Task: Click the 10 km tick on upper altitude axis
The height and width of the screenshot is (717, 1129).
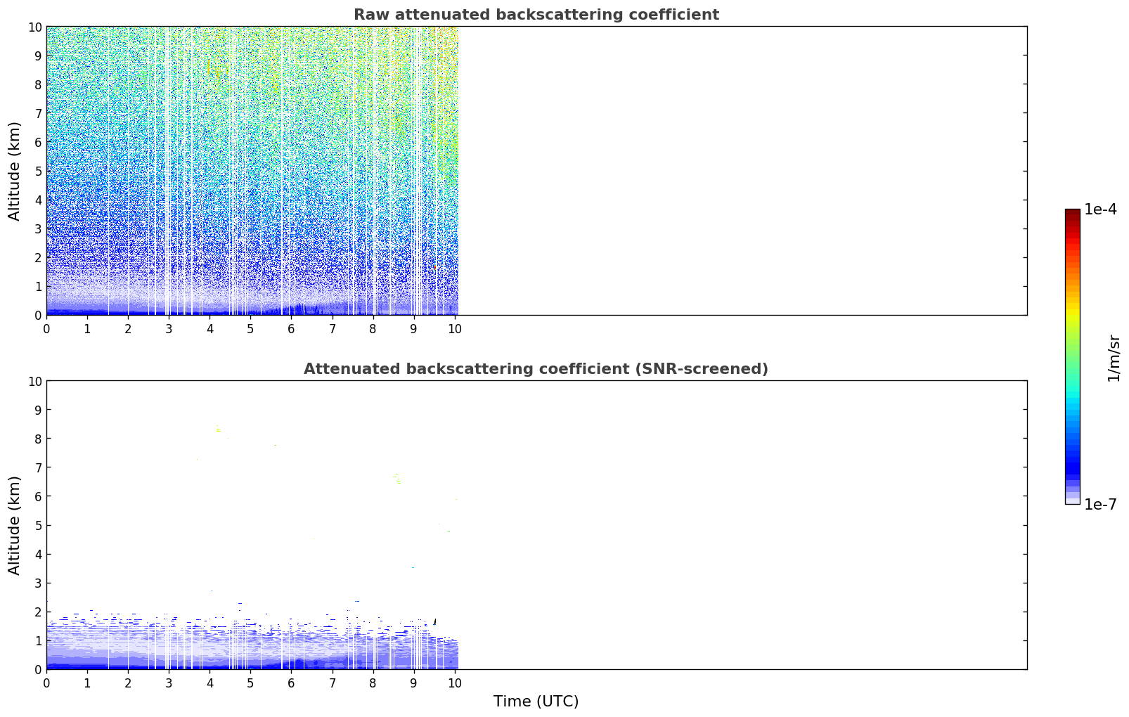Action: pos(34,27)
